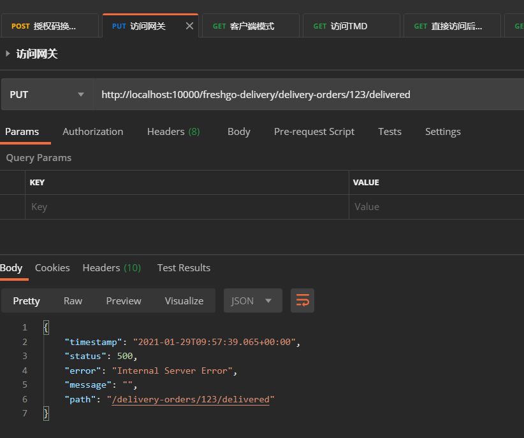Click the timestamp value in response
The height and width of the screenshot is (438, 524).
coord(214,342)
